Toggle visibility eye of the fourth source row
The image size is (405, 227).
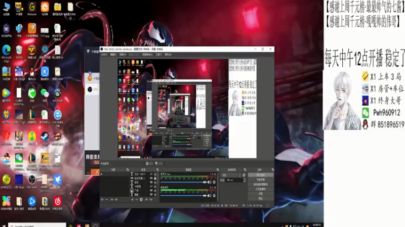(151, 186)
